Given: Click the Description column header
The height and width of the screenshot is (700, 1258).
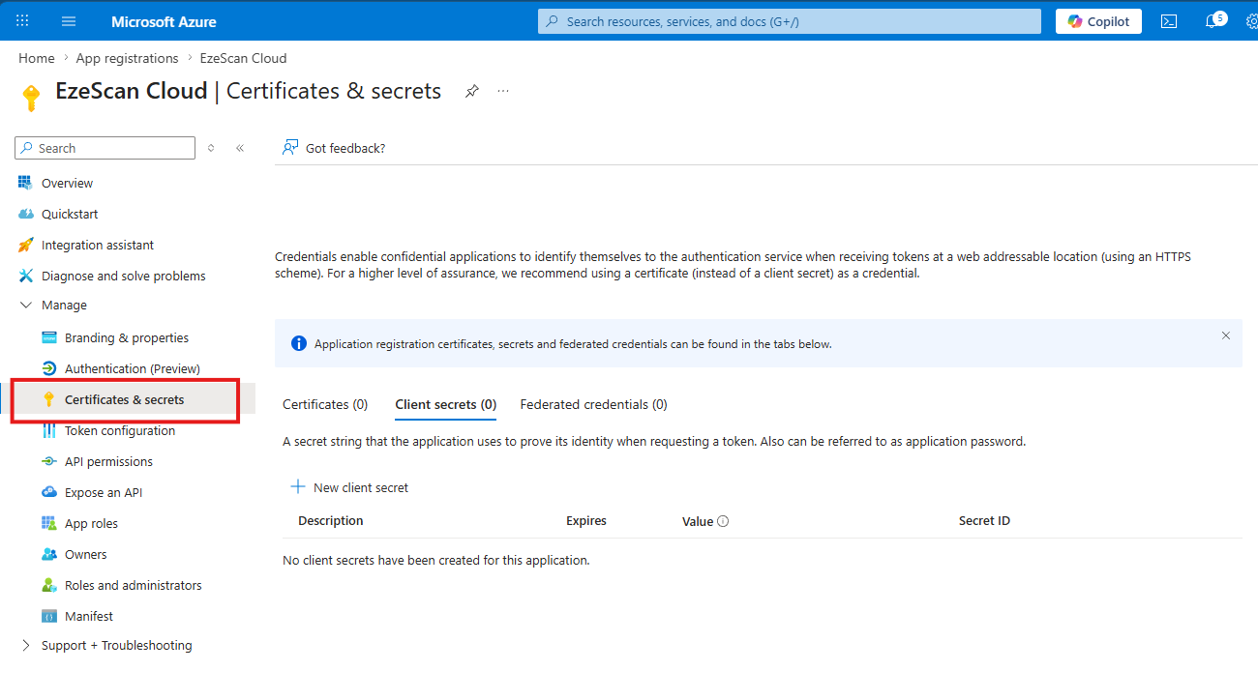Looking at the screenshot, I should pos(331,520).
